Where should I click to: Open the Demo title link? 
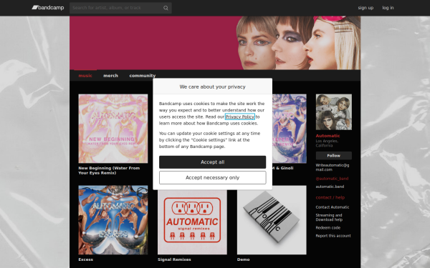coord(243,259)
